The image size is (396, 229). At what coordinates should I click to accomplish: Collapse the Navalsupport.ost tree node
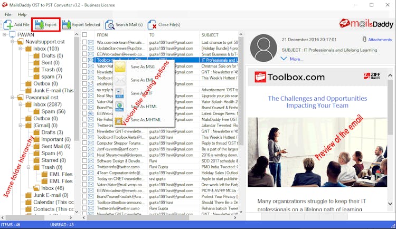[12, 42]
